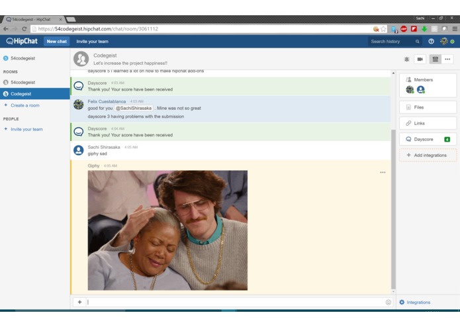Open Giphy message ellipsis options
The height and width of the screenshot is (327, 460).
pyautogui.click(x=383, y=173)
